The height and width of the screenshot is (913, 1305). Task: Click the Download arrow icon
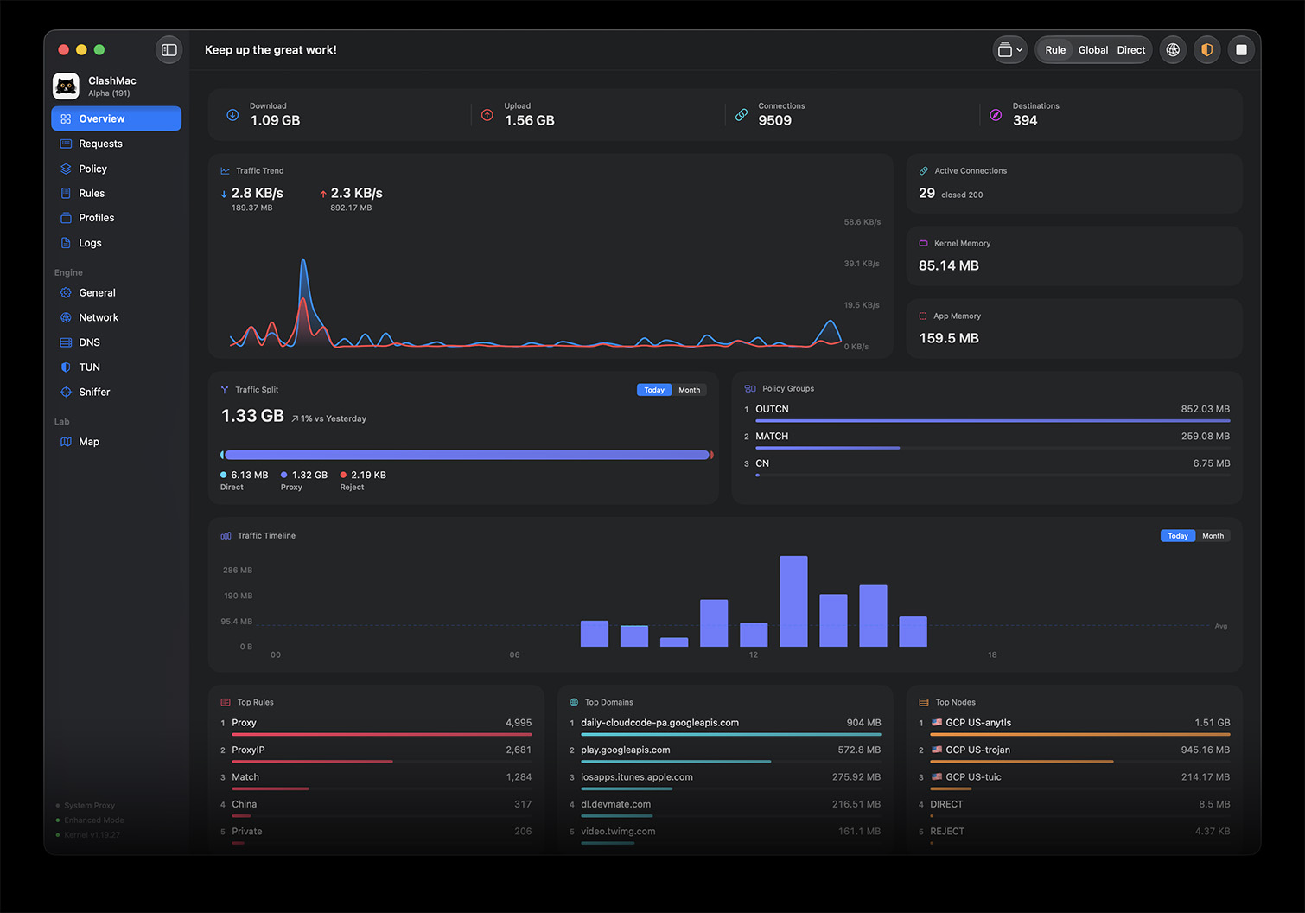[x=232, y=115]
